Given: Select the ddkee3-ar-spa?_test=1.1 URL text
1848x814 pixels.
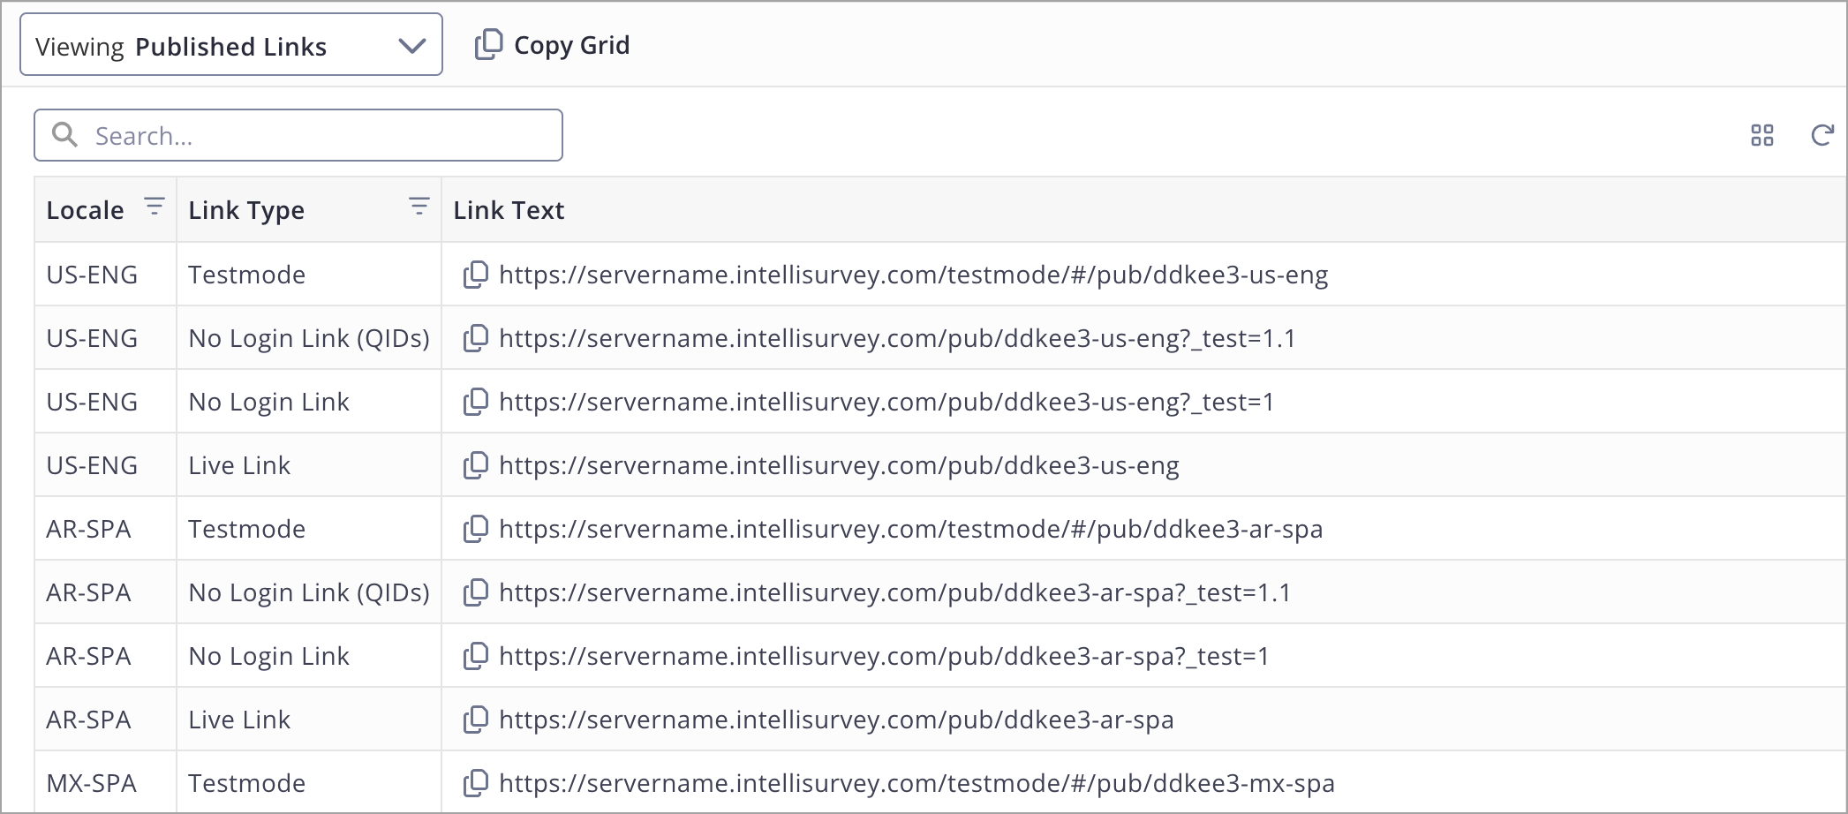Looking at the screenshot, I should (x=894, y=592).
